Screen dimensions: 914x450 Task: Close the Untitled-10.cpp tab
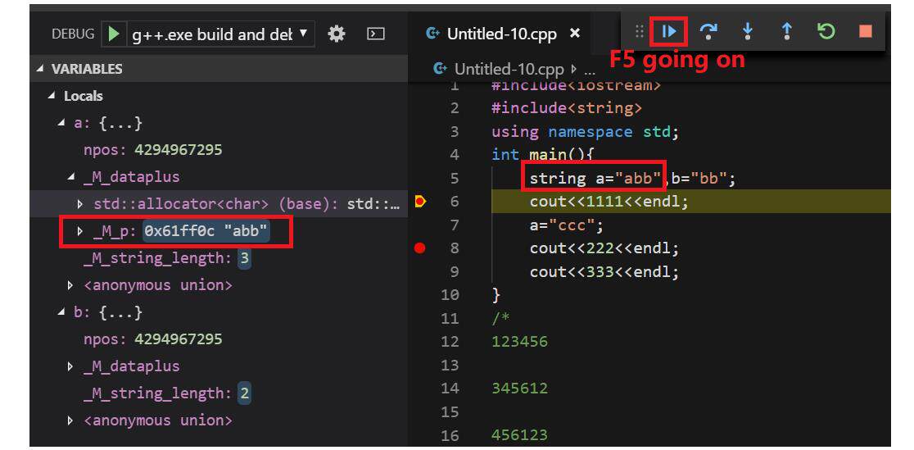click(575, 34)
